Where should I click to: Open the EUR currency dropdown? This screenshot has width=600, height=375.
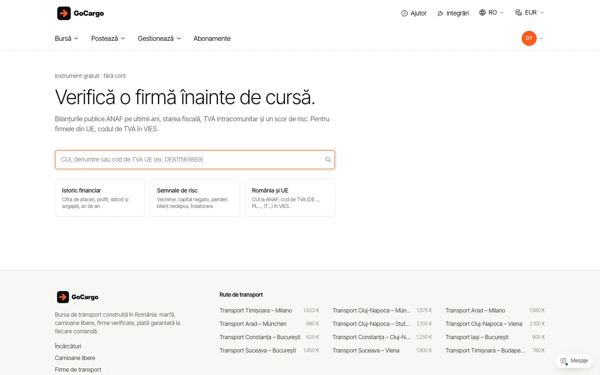pyautogui.click(x=530, y=12)
